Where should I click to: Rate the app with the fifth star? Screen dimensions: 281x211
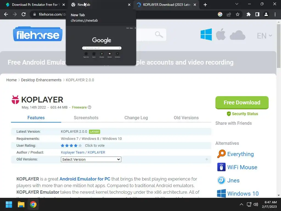tap(80, 146)
